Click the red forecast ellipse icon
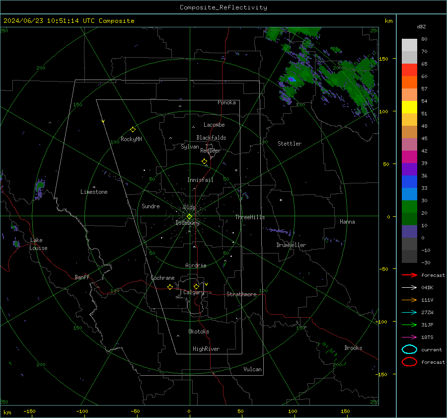This screenshot has height=418, width=447. [409, 362]
